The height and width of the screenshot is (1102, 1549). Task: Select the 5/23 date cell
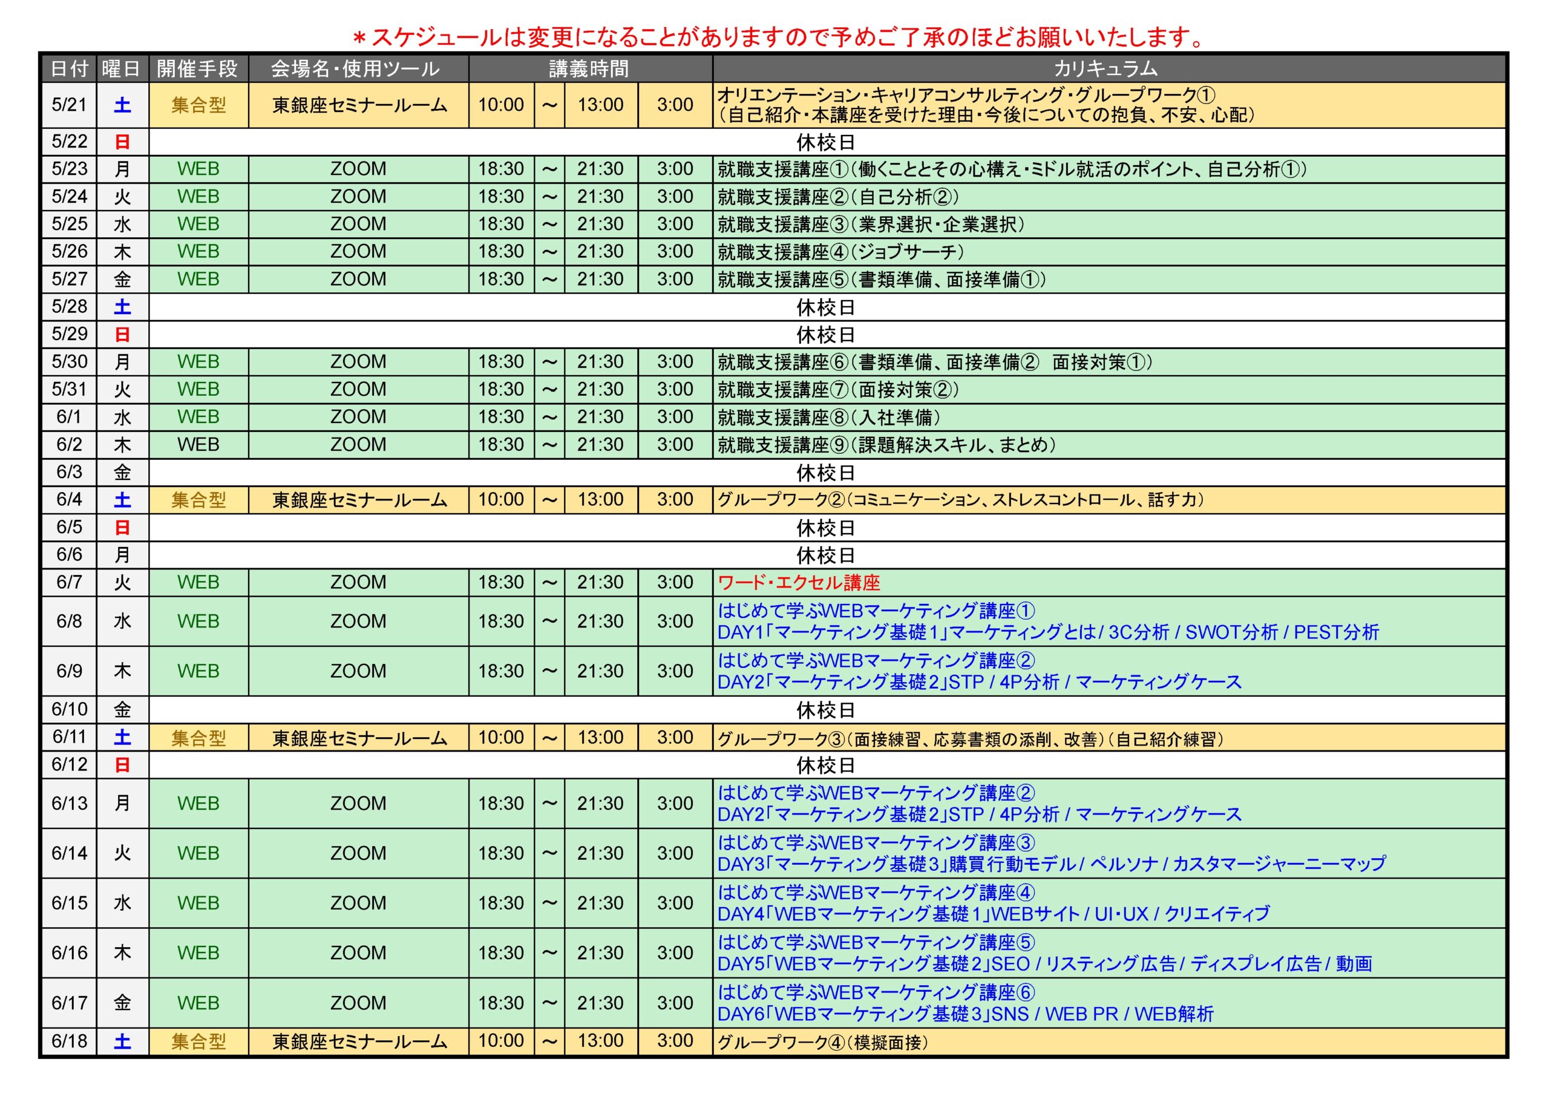69,169
